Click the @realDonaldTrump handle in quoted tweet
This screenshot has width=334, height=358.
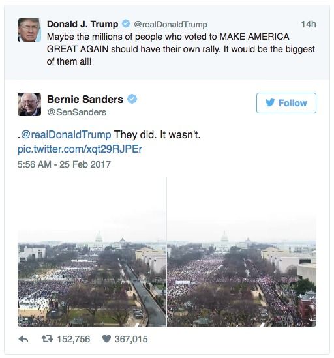click(170, 24)
